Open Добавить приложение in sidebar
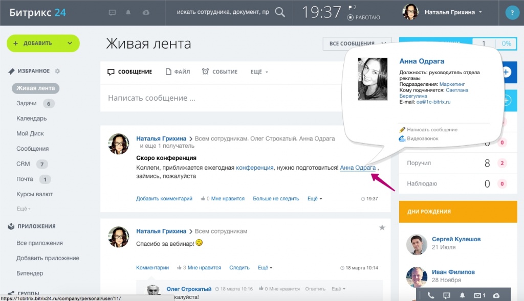Viewport: 524px width, 301px height. [48, 258]
